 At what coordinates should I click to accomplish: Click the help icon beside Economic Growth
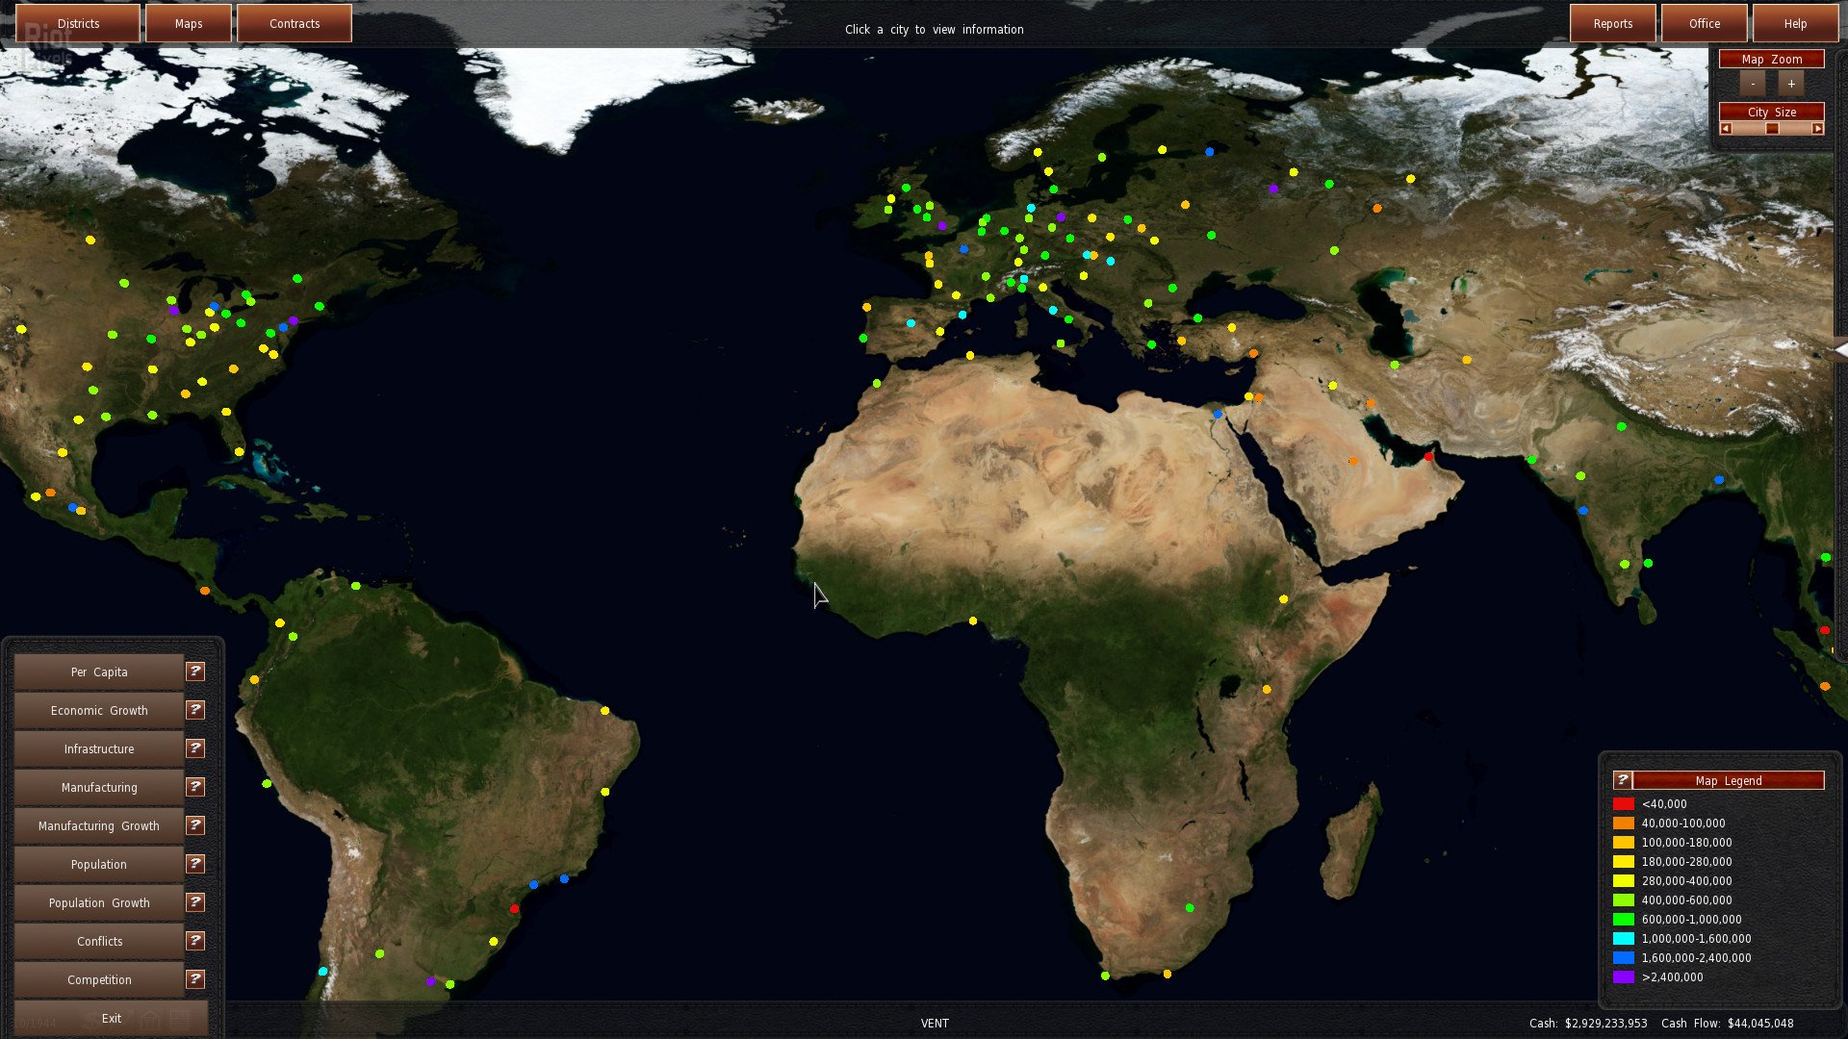pos(194,710)
